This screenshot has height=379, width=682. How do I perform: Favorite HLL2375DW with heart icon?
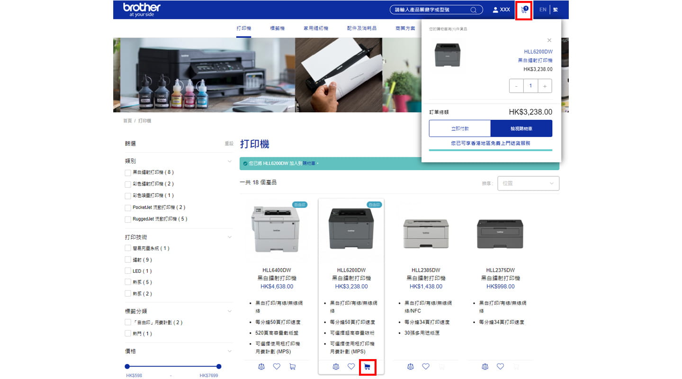pyautogui.click(x=500, y=366)
